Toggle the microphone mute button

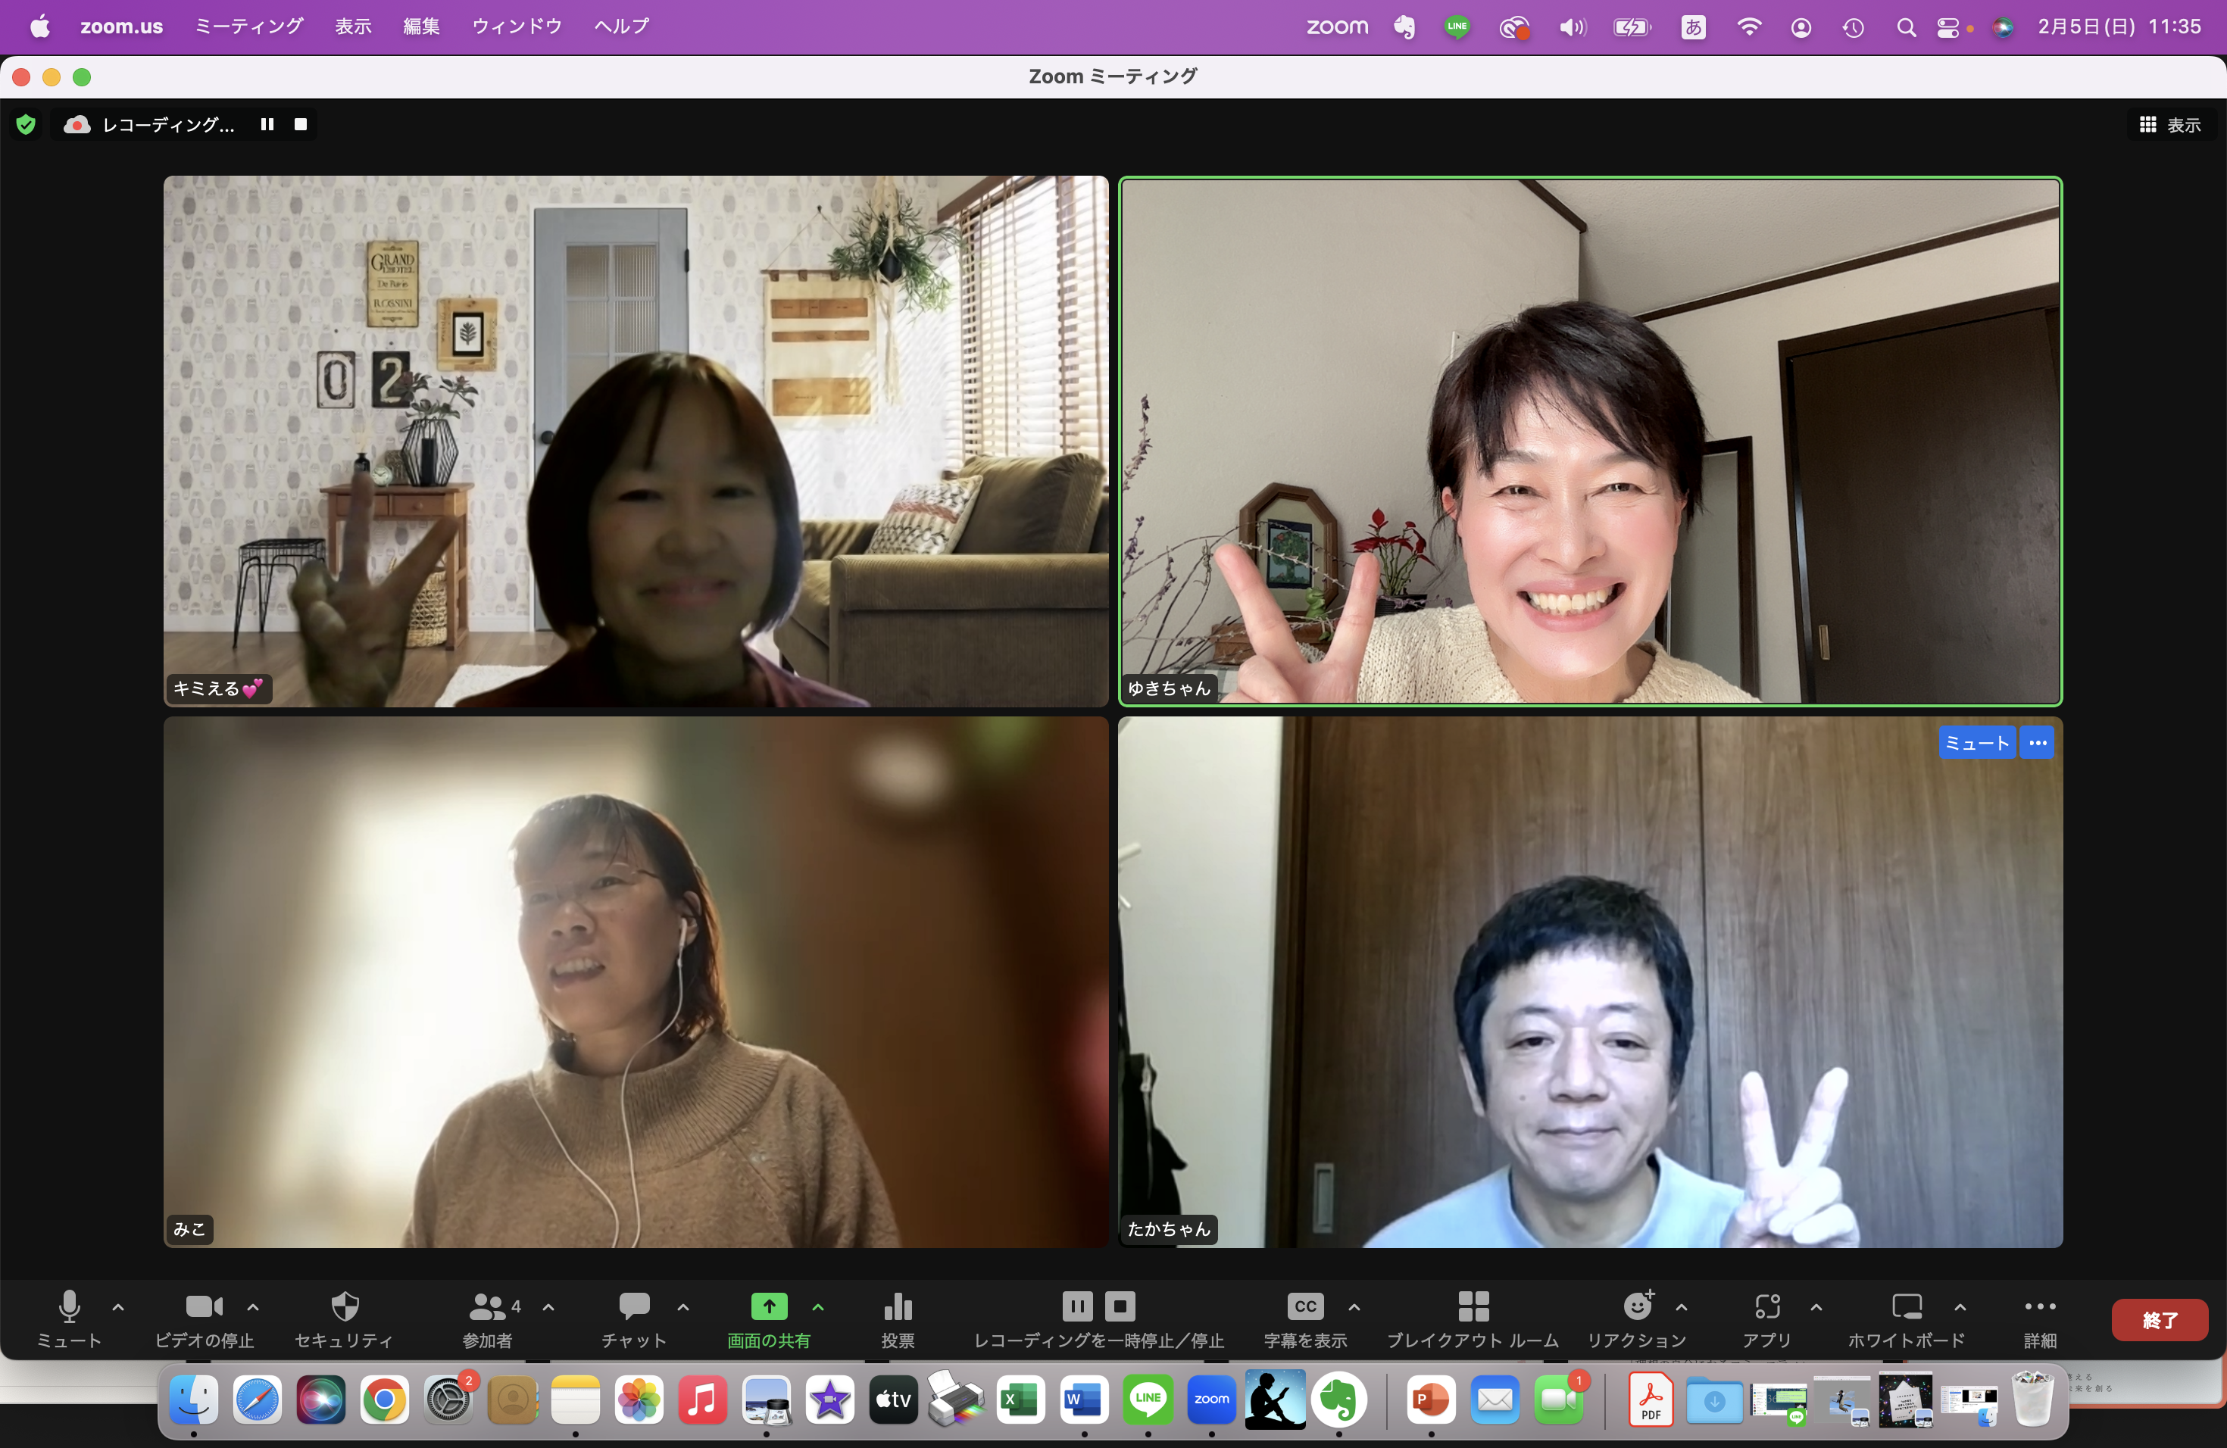[x=69, y=1306]
